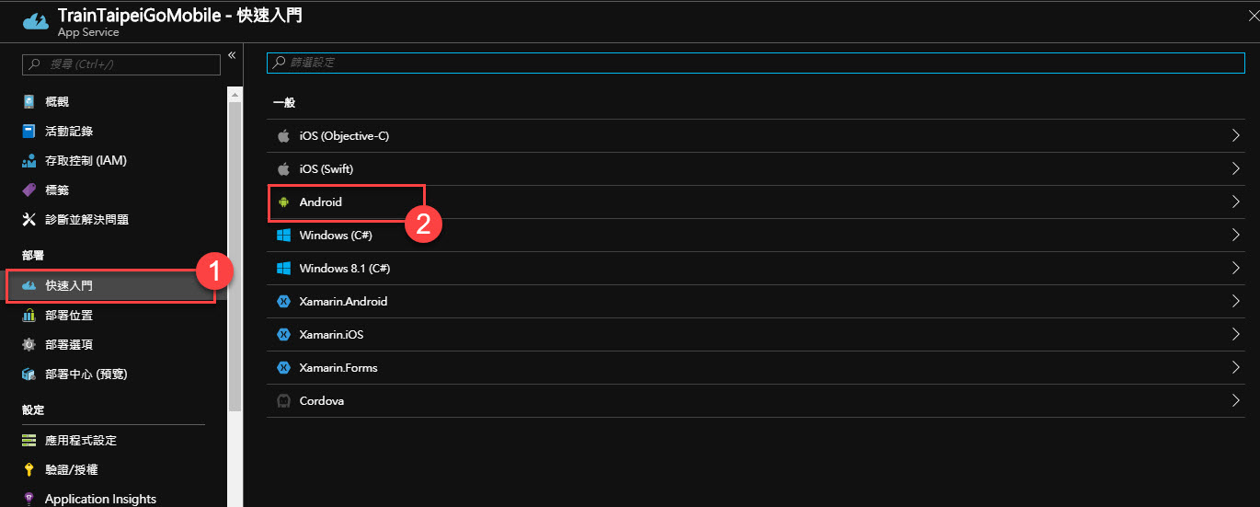Screen dimensions: 1260x507
Task: Click the Xamarin.iOS quickstart link
Action: pos(331,335)
